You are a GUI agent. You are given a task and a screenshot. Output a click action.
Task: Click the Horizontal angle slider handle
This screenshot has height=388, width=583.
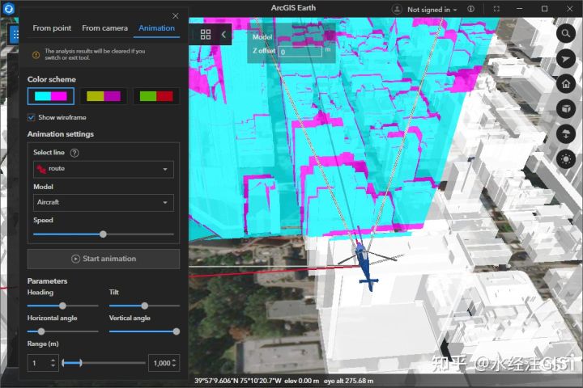[x=41, y=331]
